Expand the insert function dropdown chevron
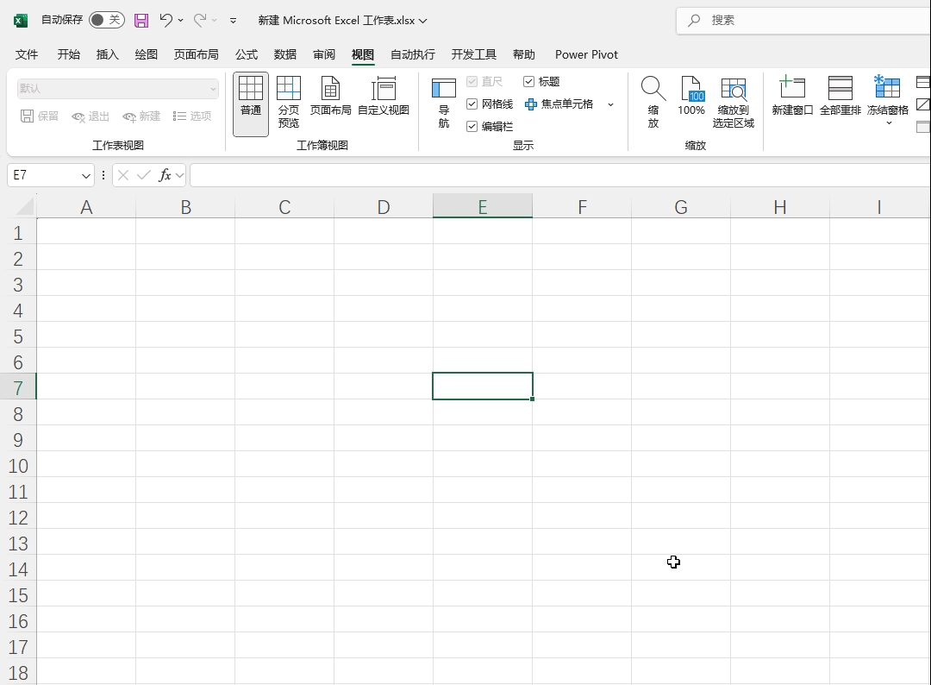This screenshot has height=685, width=931. [x=179, y=175]
